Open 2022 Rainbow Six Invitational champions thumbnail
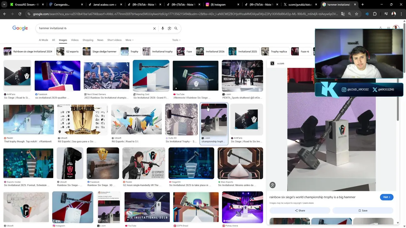Screen dimensions: 406x228 (107, 76)
